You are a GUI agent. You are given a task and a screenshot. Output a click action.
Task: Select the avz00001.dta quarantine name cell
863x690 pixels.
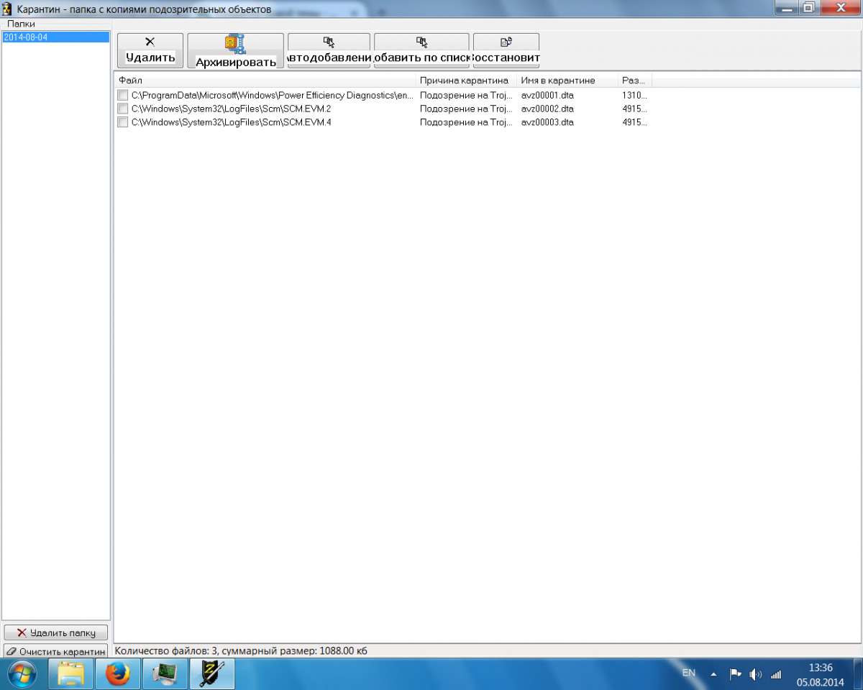(x=547, y=95)
